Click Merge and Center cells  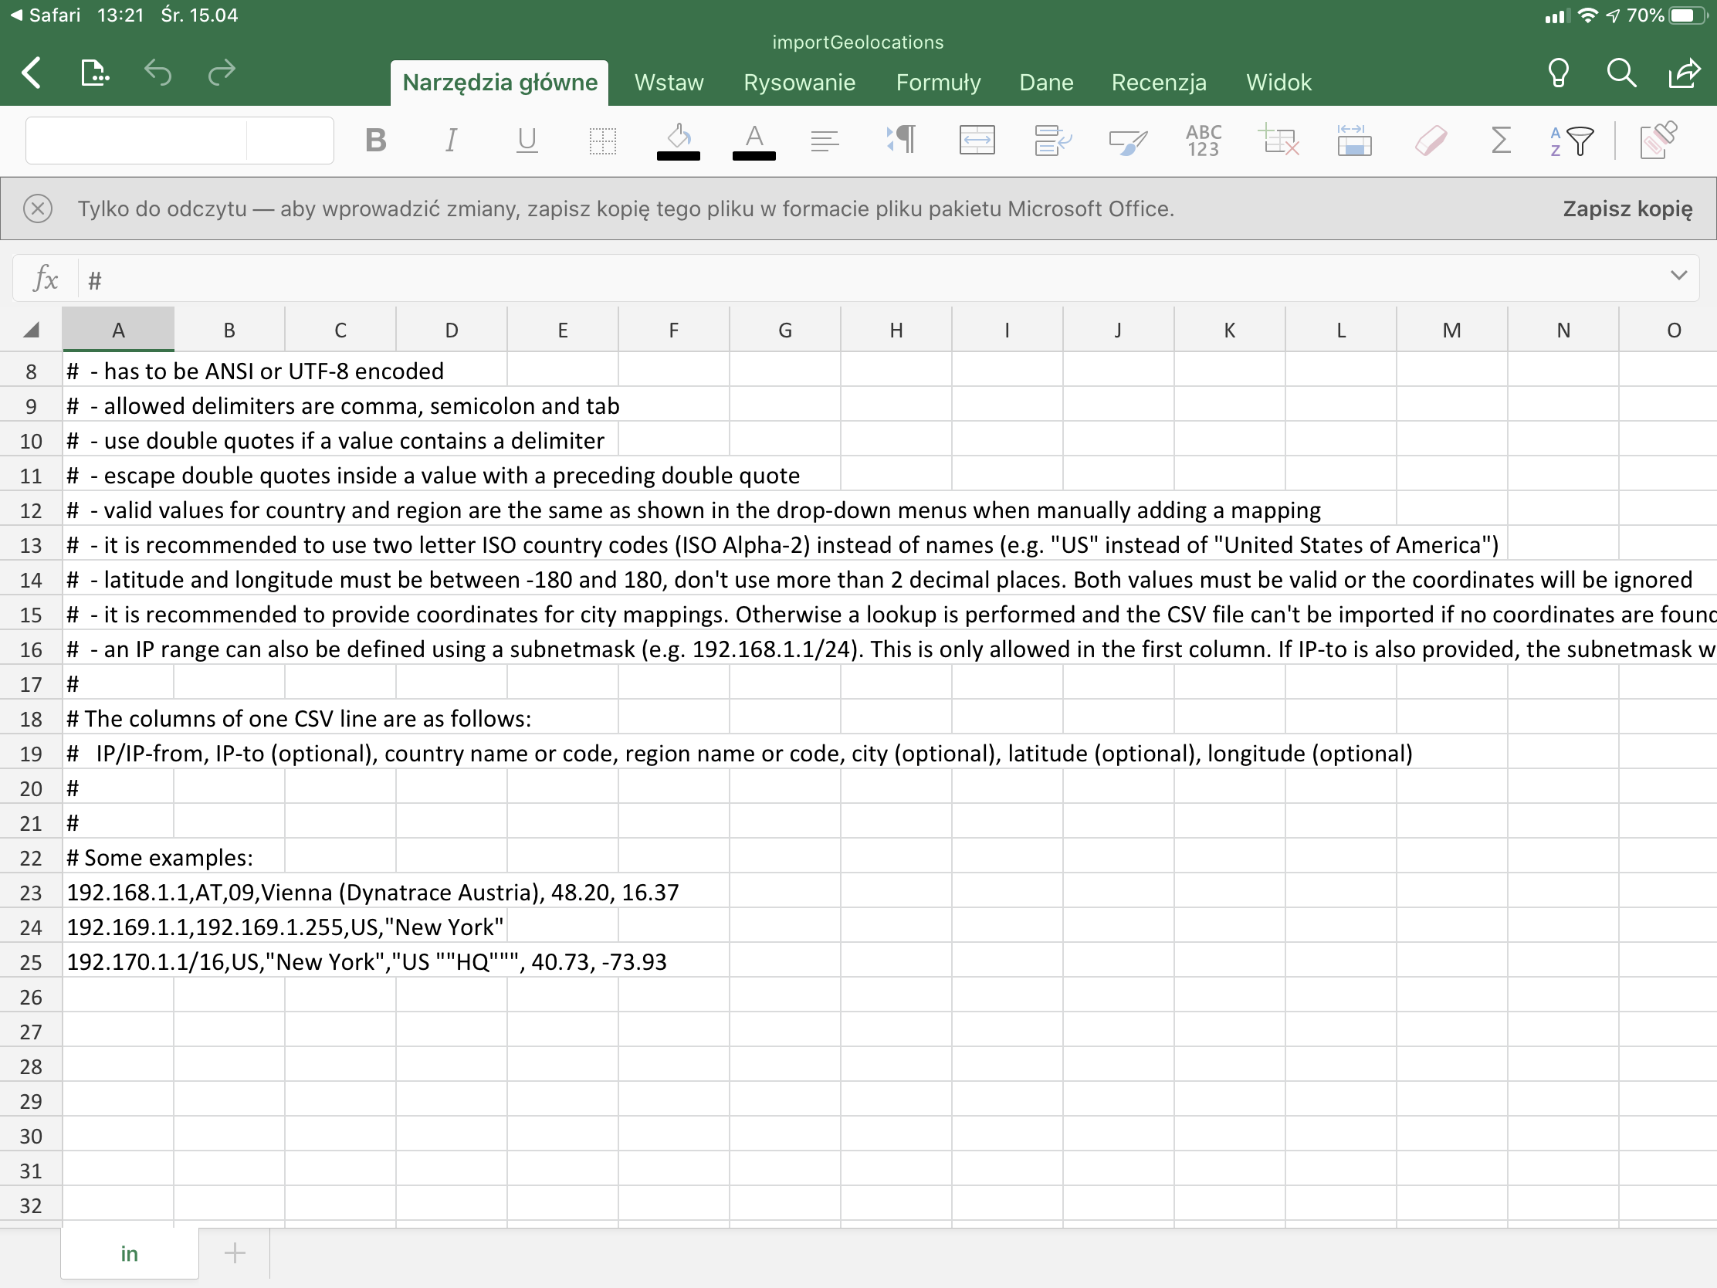tap(977, 141)
